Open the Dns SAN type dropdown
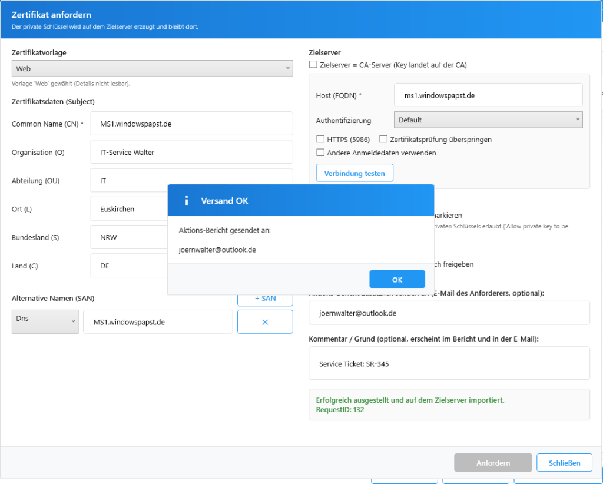The image size is (603, 484). point(45,321)
